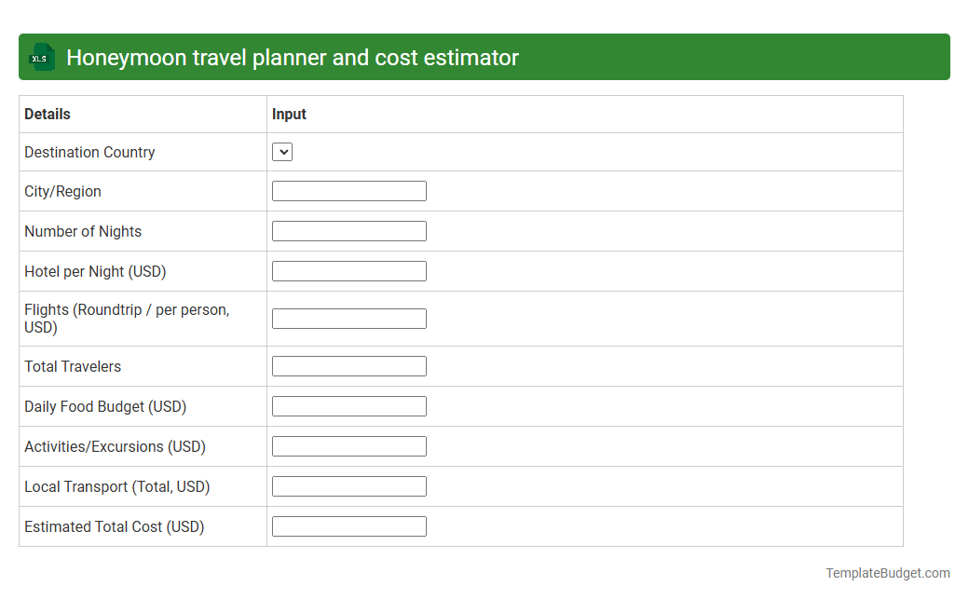Click the Input column header
Viewport: 969px width, 600px height.
(290, 114)
